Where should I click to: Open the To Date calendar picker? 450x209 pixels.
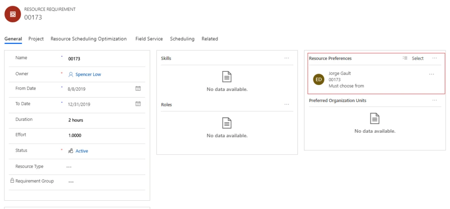pyautogui.click(x=138, y=104)
